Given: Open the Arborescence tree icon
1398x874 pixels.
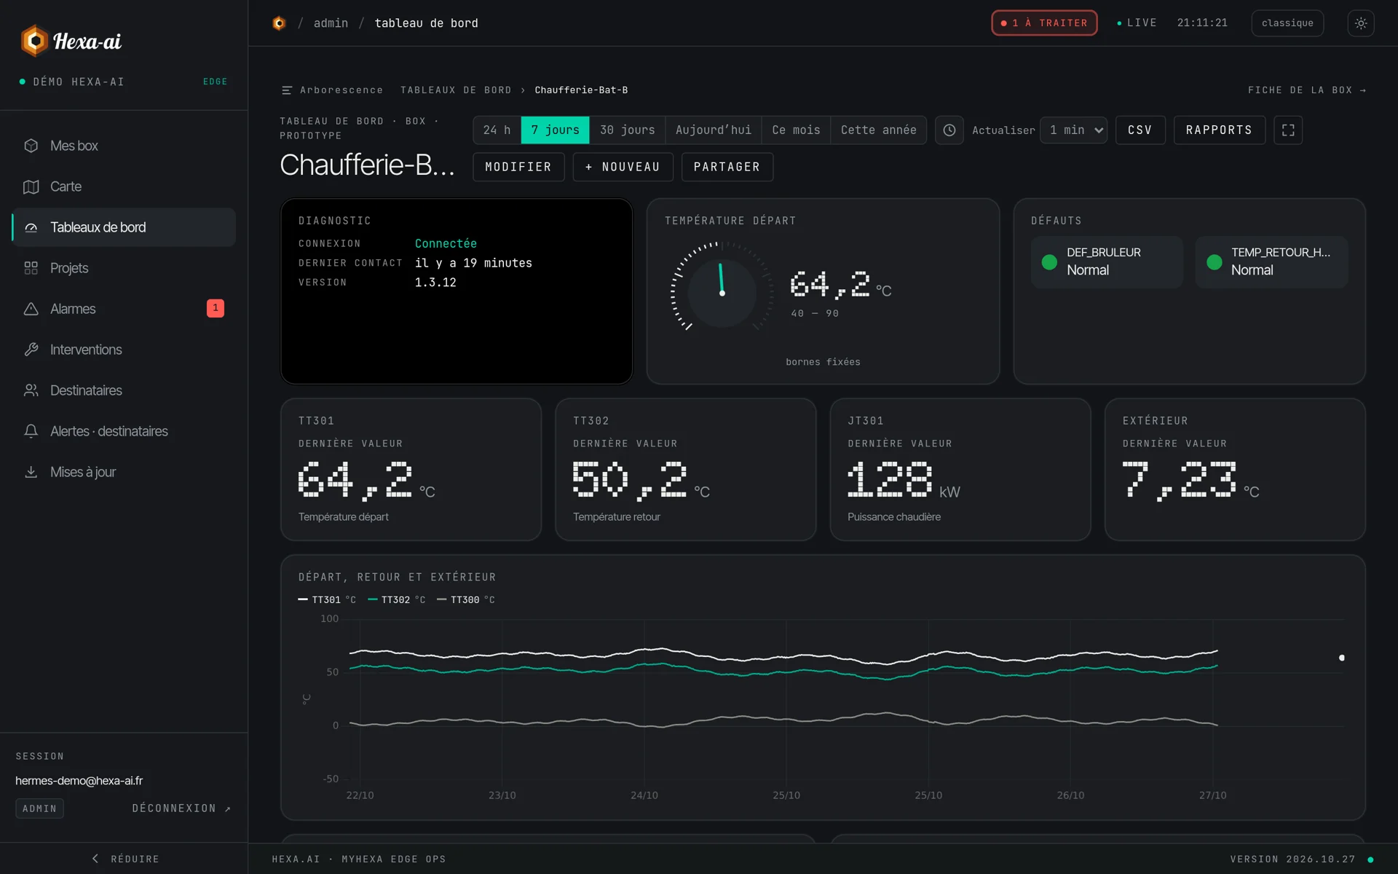Looking at the screenshot, I should click(287, 90).
